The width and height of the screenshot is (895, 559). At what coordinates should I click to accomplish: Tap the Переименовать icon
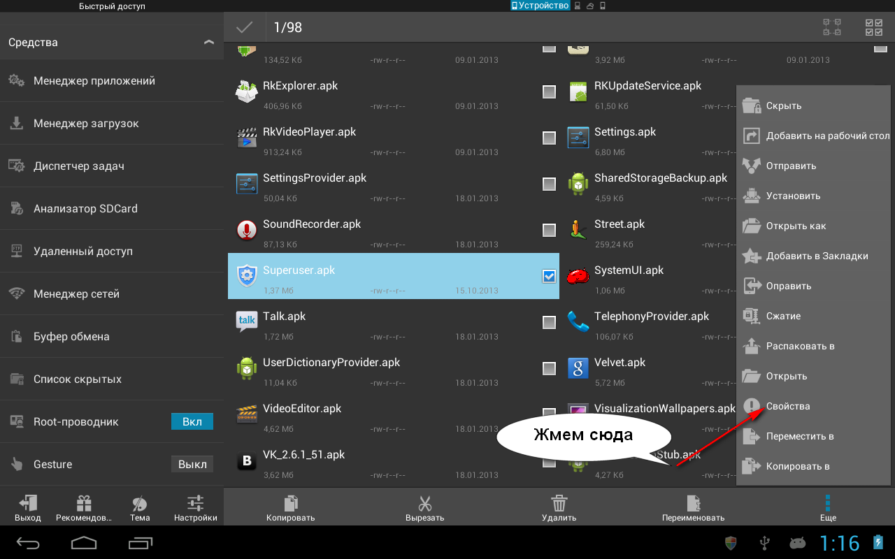(693, 504)
